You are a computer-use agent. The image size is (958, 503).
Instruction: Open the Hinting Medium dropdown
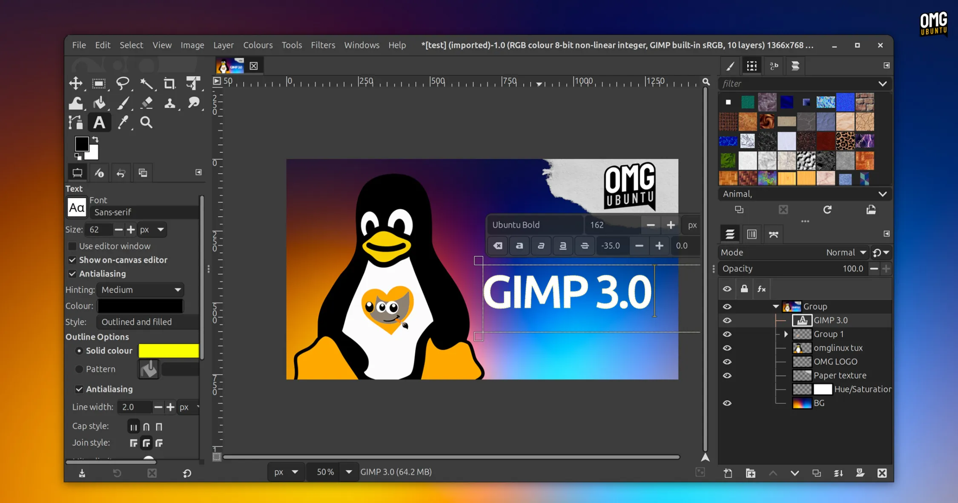(141, 290)
